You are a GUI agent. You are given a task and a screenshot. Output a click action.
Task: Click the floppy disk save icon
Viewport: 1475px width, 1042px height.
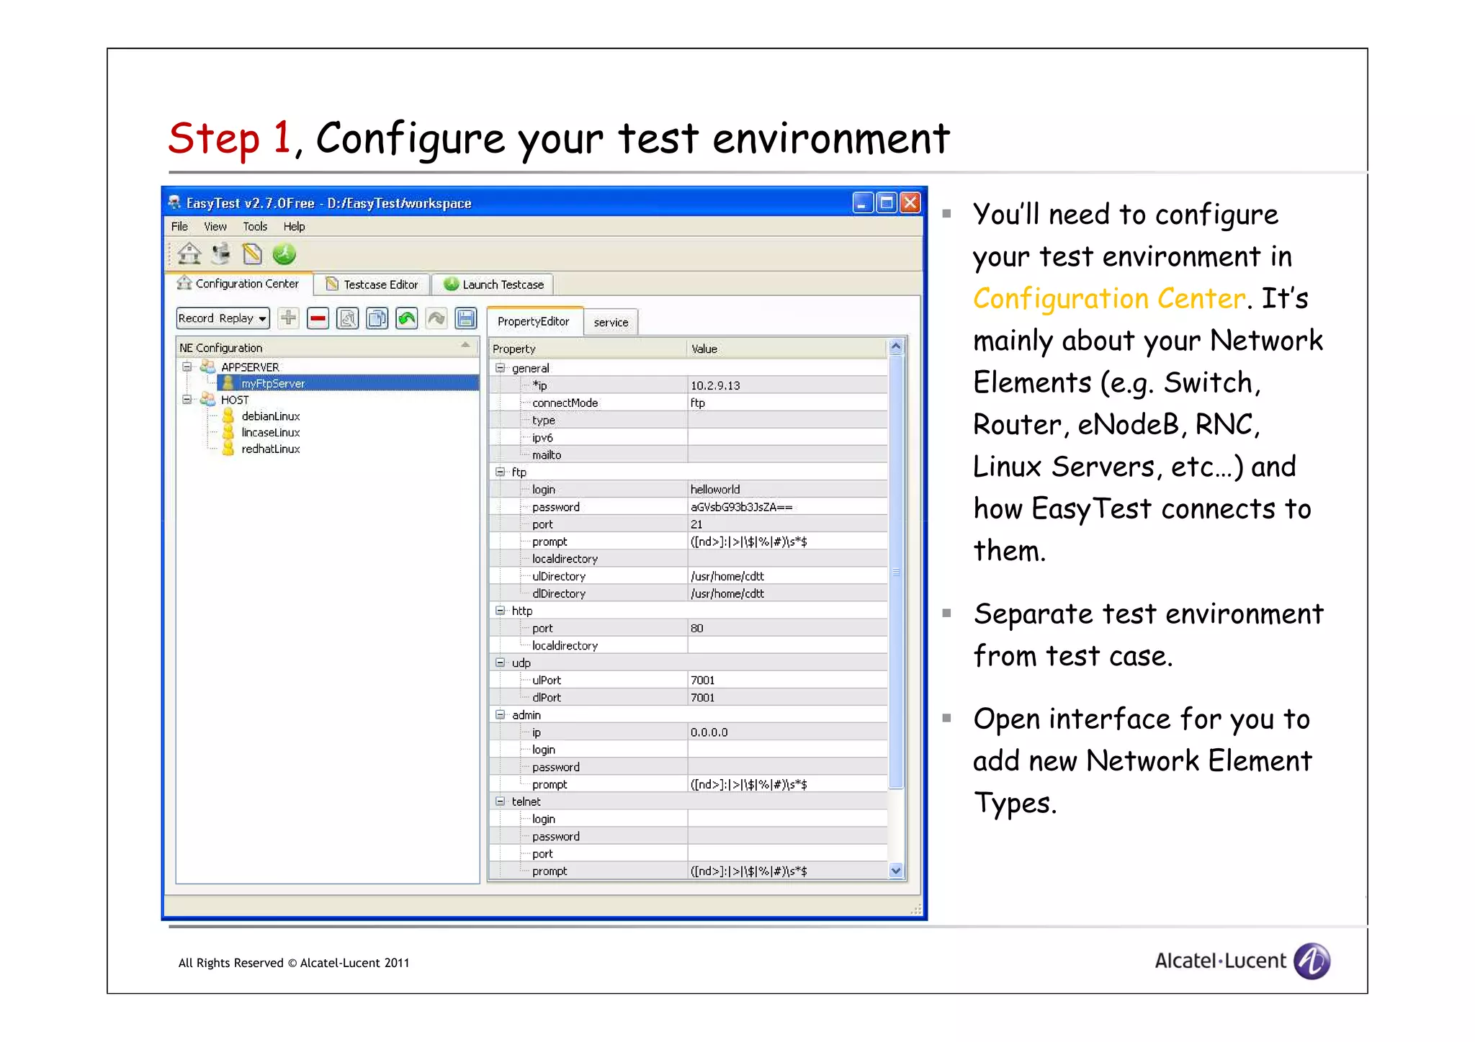(466, 318)
